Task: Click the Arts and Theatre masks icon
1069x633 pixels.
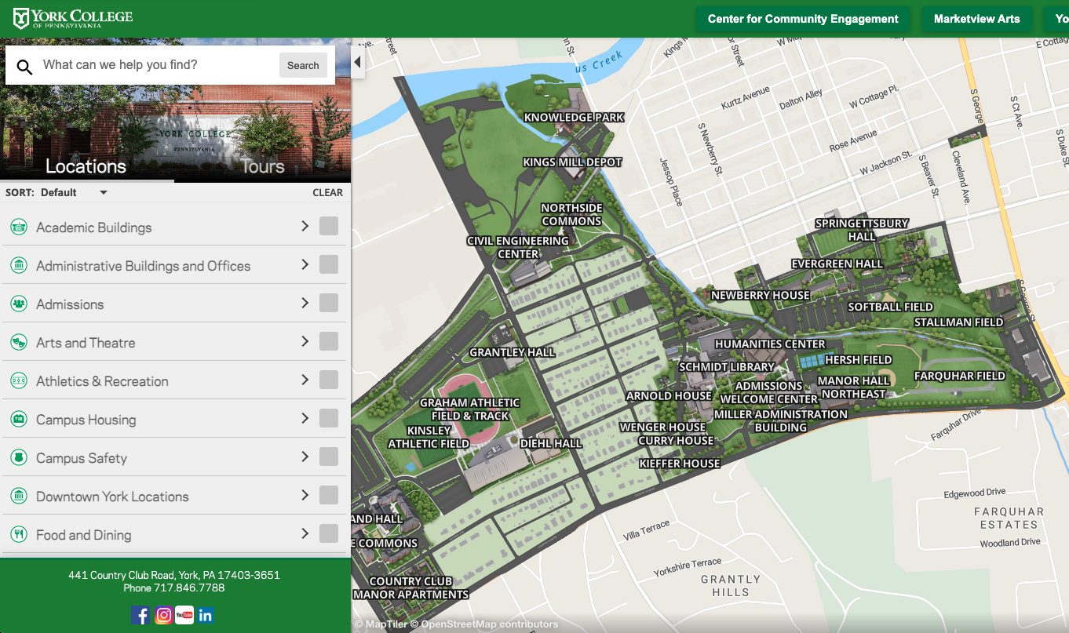Action: (x=19, y=343)
